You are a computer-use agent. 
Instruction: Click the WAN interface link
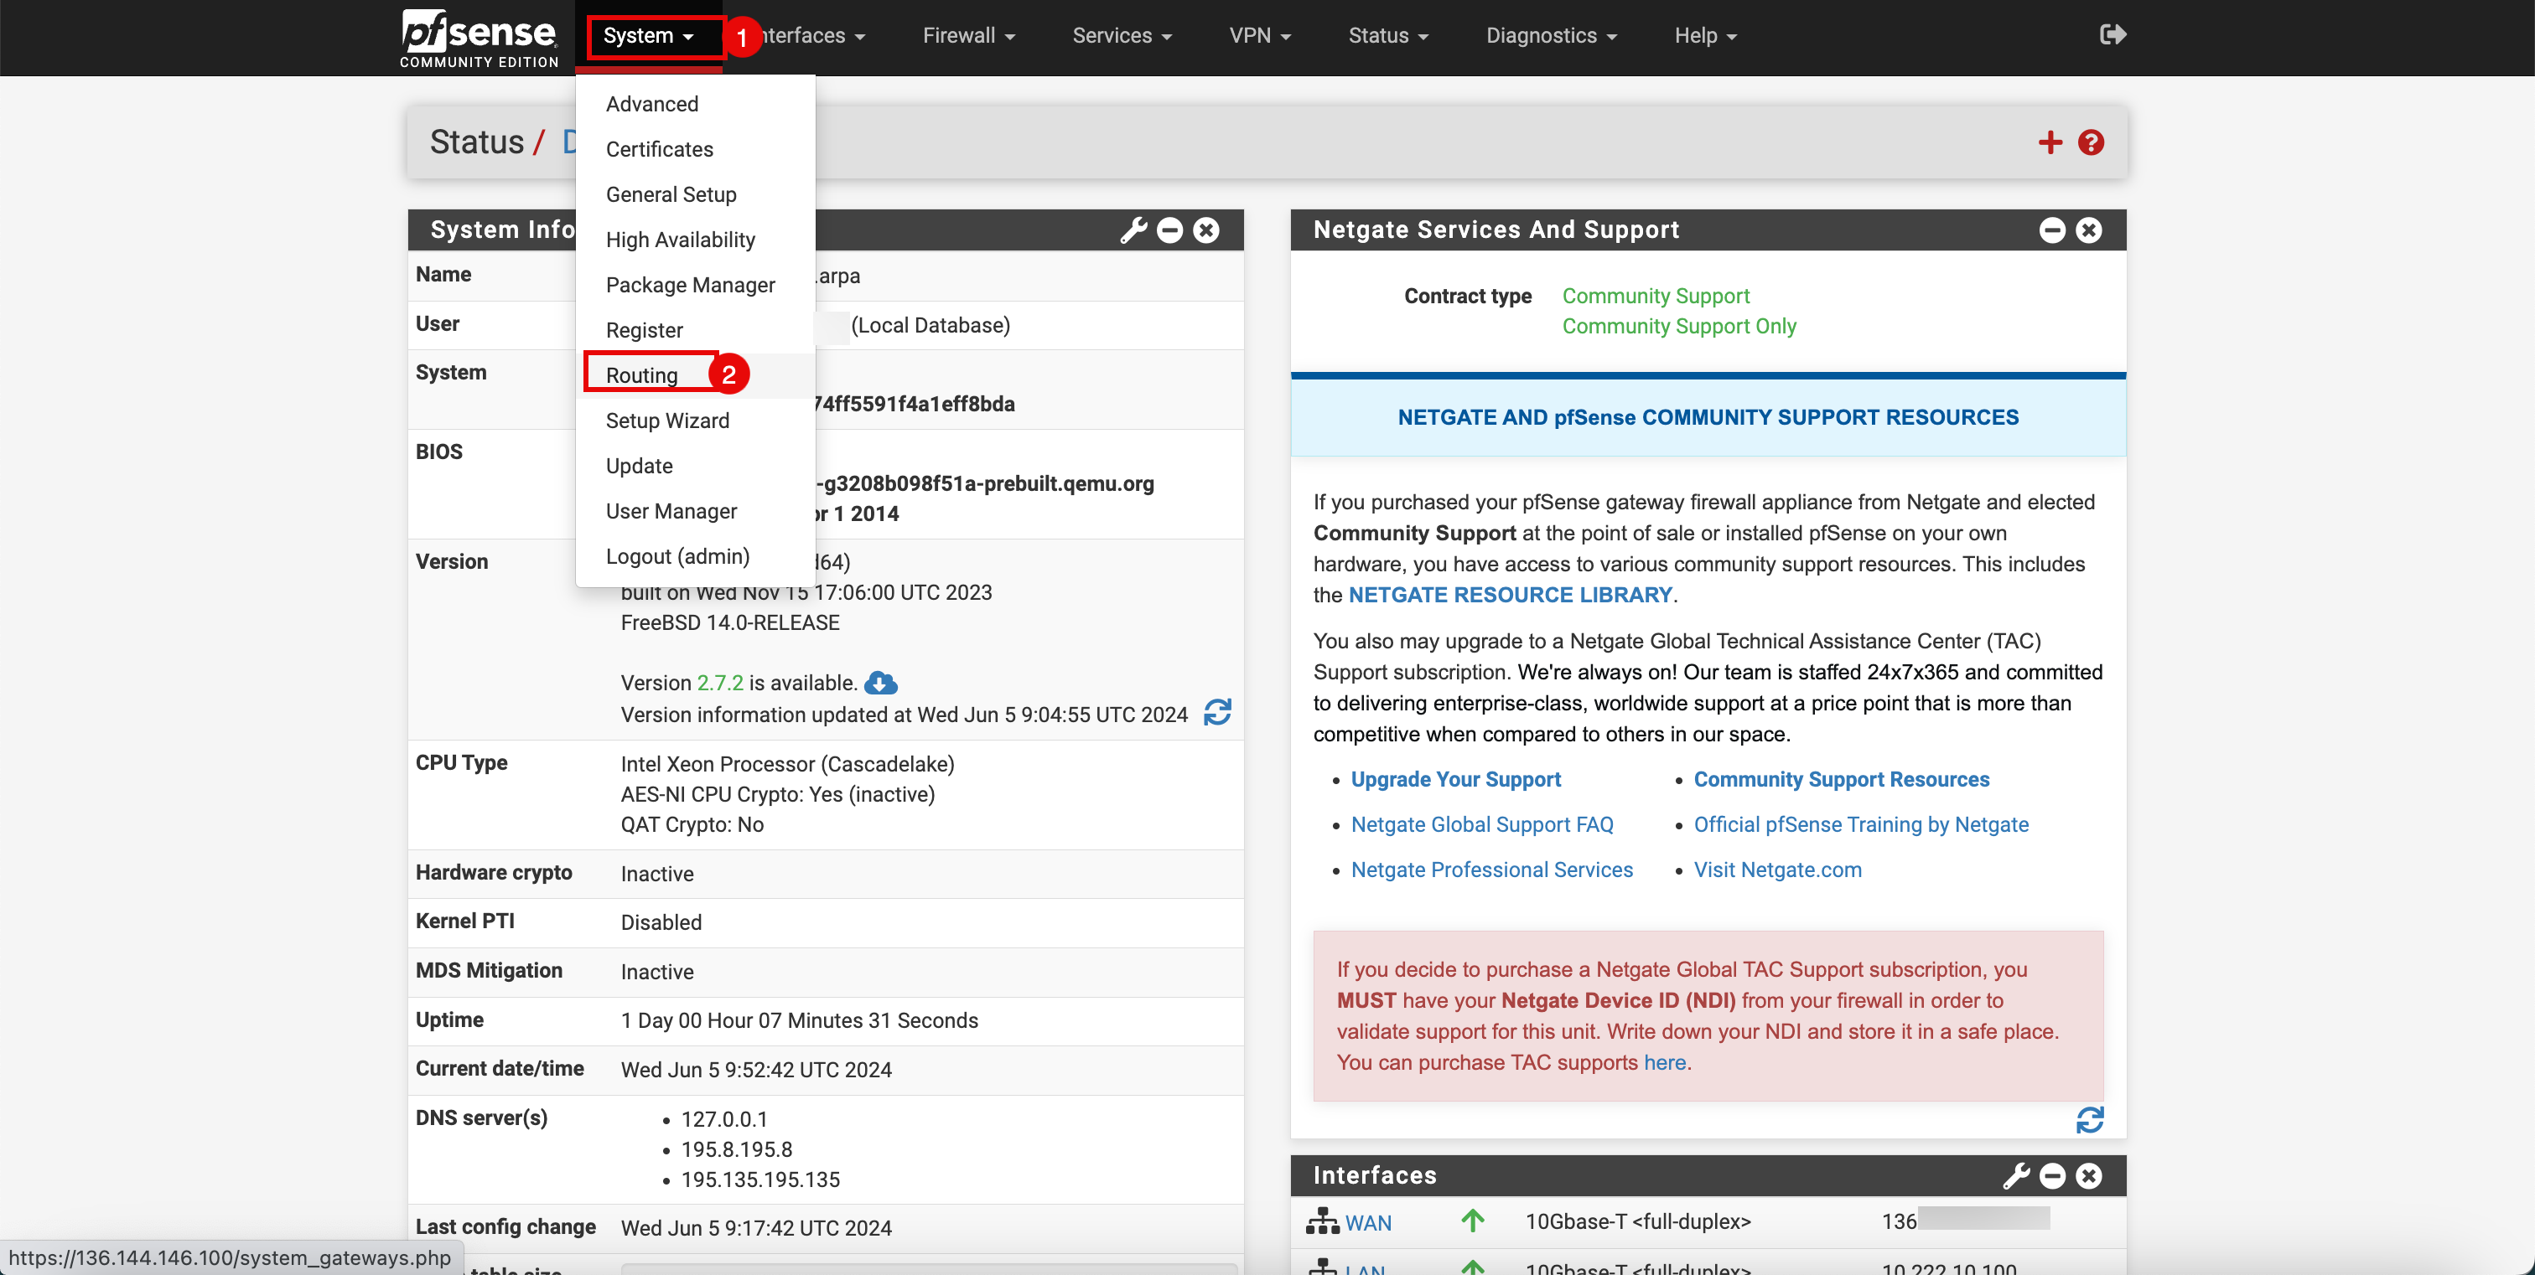[1367, 1223]
